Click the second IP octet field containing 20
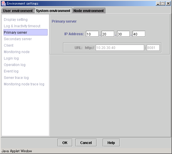The height and width of the screenshot is (154, 172). coord(108,34)
